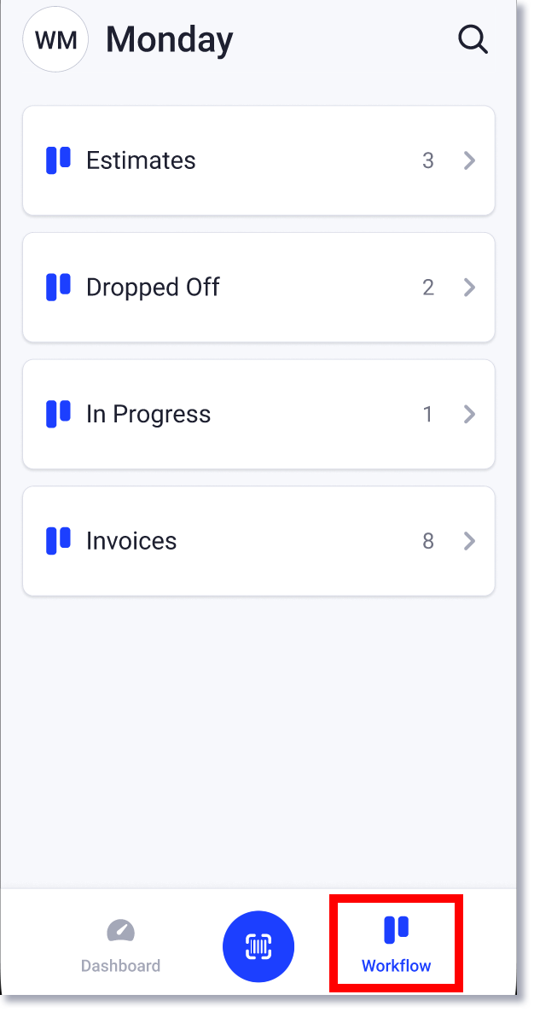Expand the Dropped Off card chevron
The height and width of the screenshot is (1012, 534).
(x=469, y=288)
